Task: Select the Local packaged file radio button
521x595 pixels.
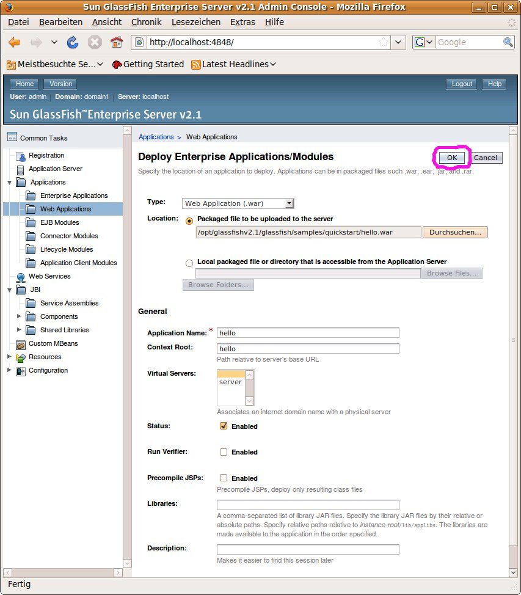Action: [x=189, y=263]
